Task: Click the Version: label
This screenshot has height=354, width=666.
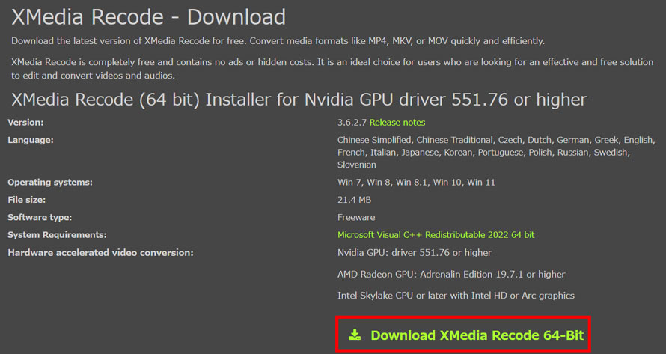Action: click(x=25, y=123)
